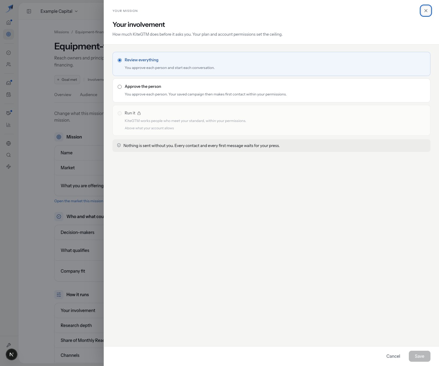Image resolution: width=439 pixels, height=366 pixels.
Task: Click the Above what your account allows note
Action: click(149, 128)
